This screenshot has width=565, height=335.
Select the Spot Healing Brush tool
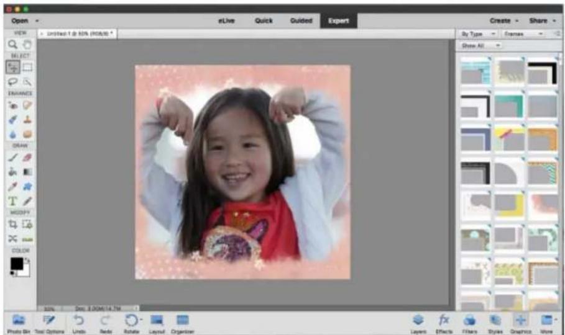27,105
